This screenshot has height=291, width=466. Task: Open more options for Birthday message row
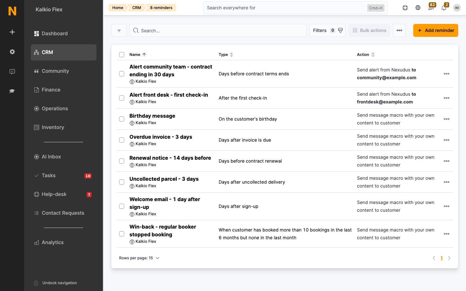pyautogui.click(x=447, y=119)
